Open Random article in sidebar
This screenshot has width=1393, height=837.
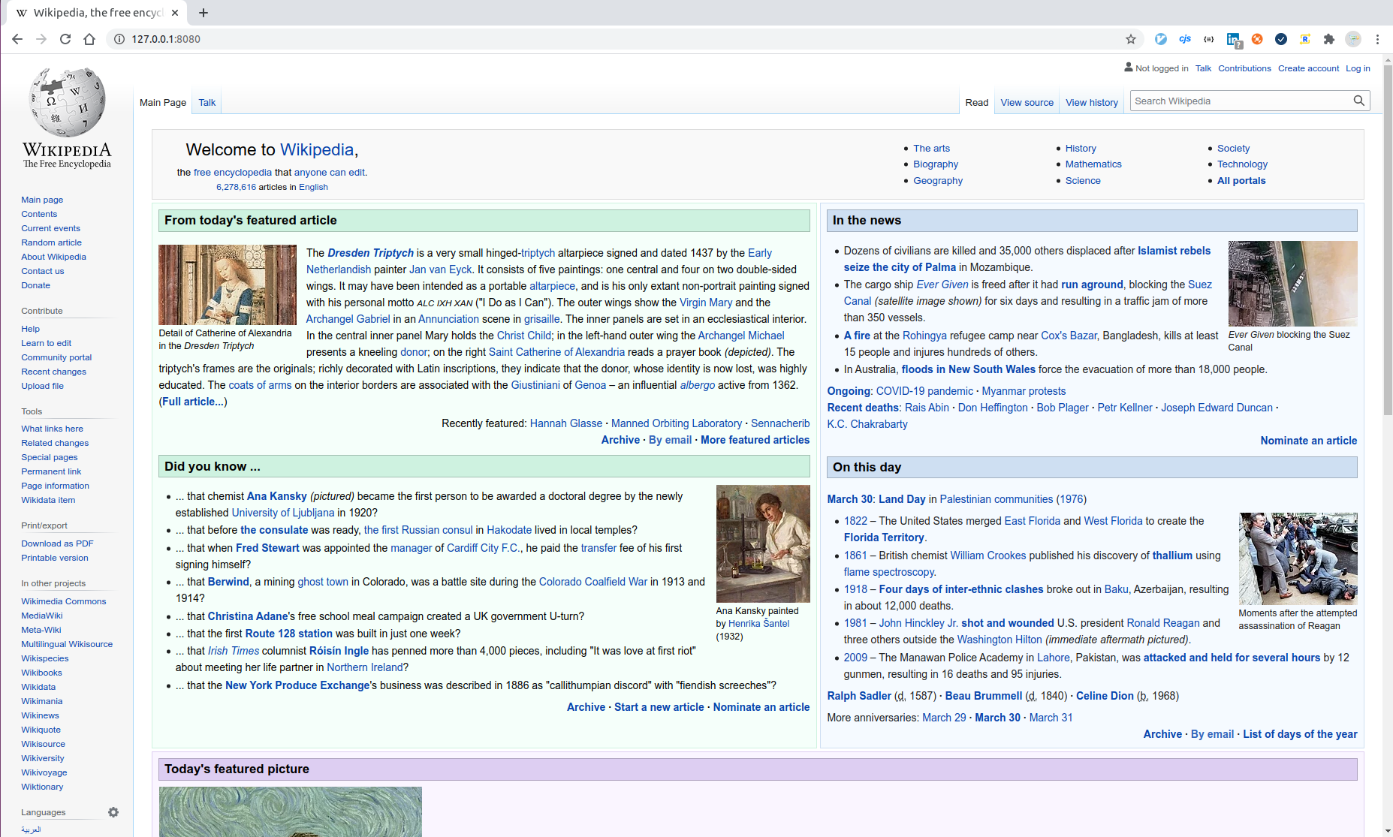pyautogui.click(x=52, y=242)
